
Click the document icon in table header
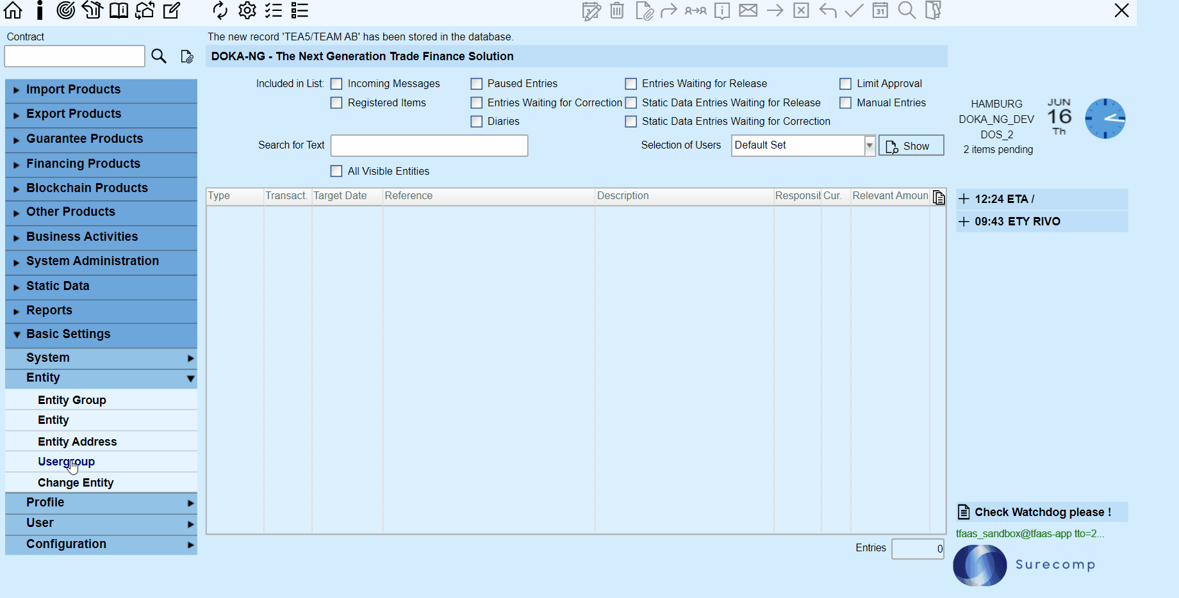(x=939, y=197)
